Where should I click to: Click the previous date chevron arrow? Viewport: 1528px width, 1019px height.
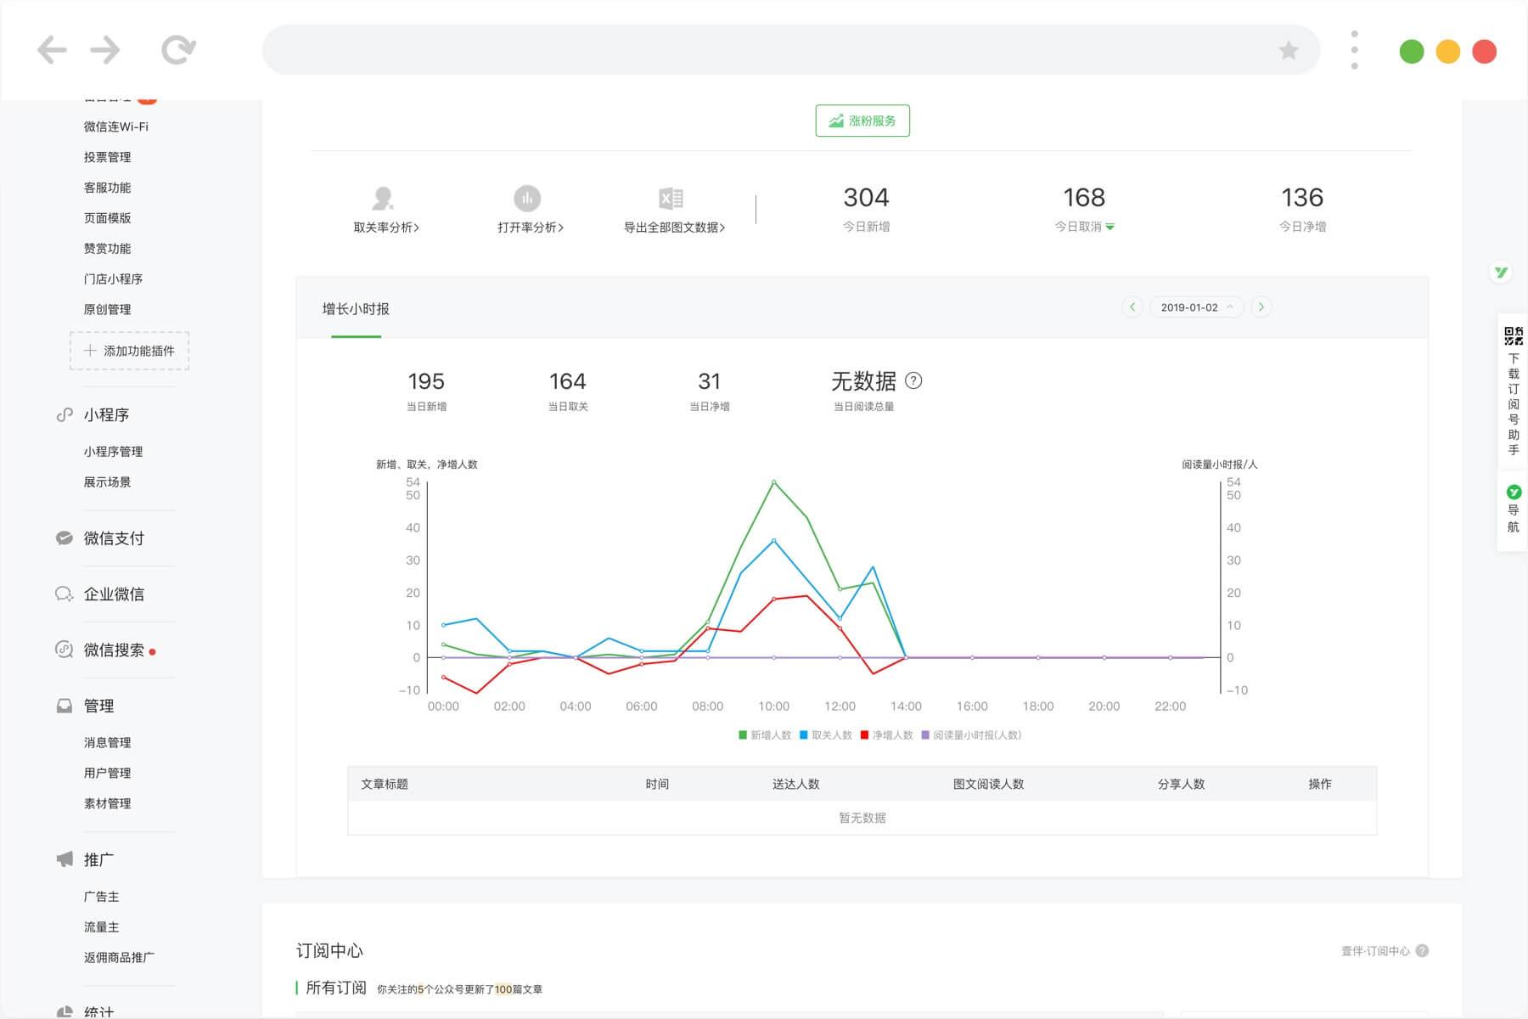point(1132,307)
